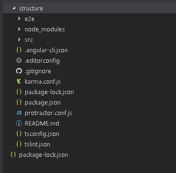The image size is (176, 173).
Task: Click the package.json braces icon
Action: 19,103
